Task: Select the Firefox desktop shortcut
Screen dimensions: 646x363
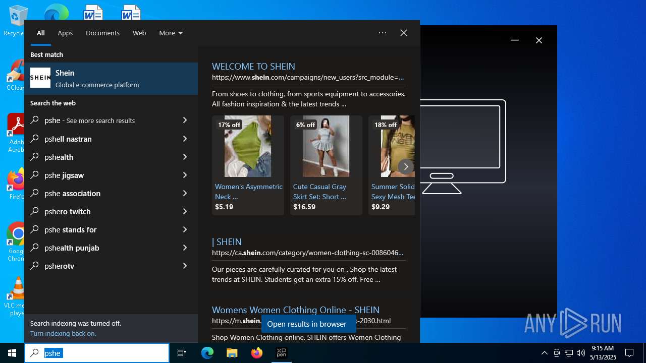Action: click(16, 184)
